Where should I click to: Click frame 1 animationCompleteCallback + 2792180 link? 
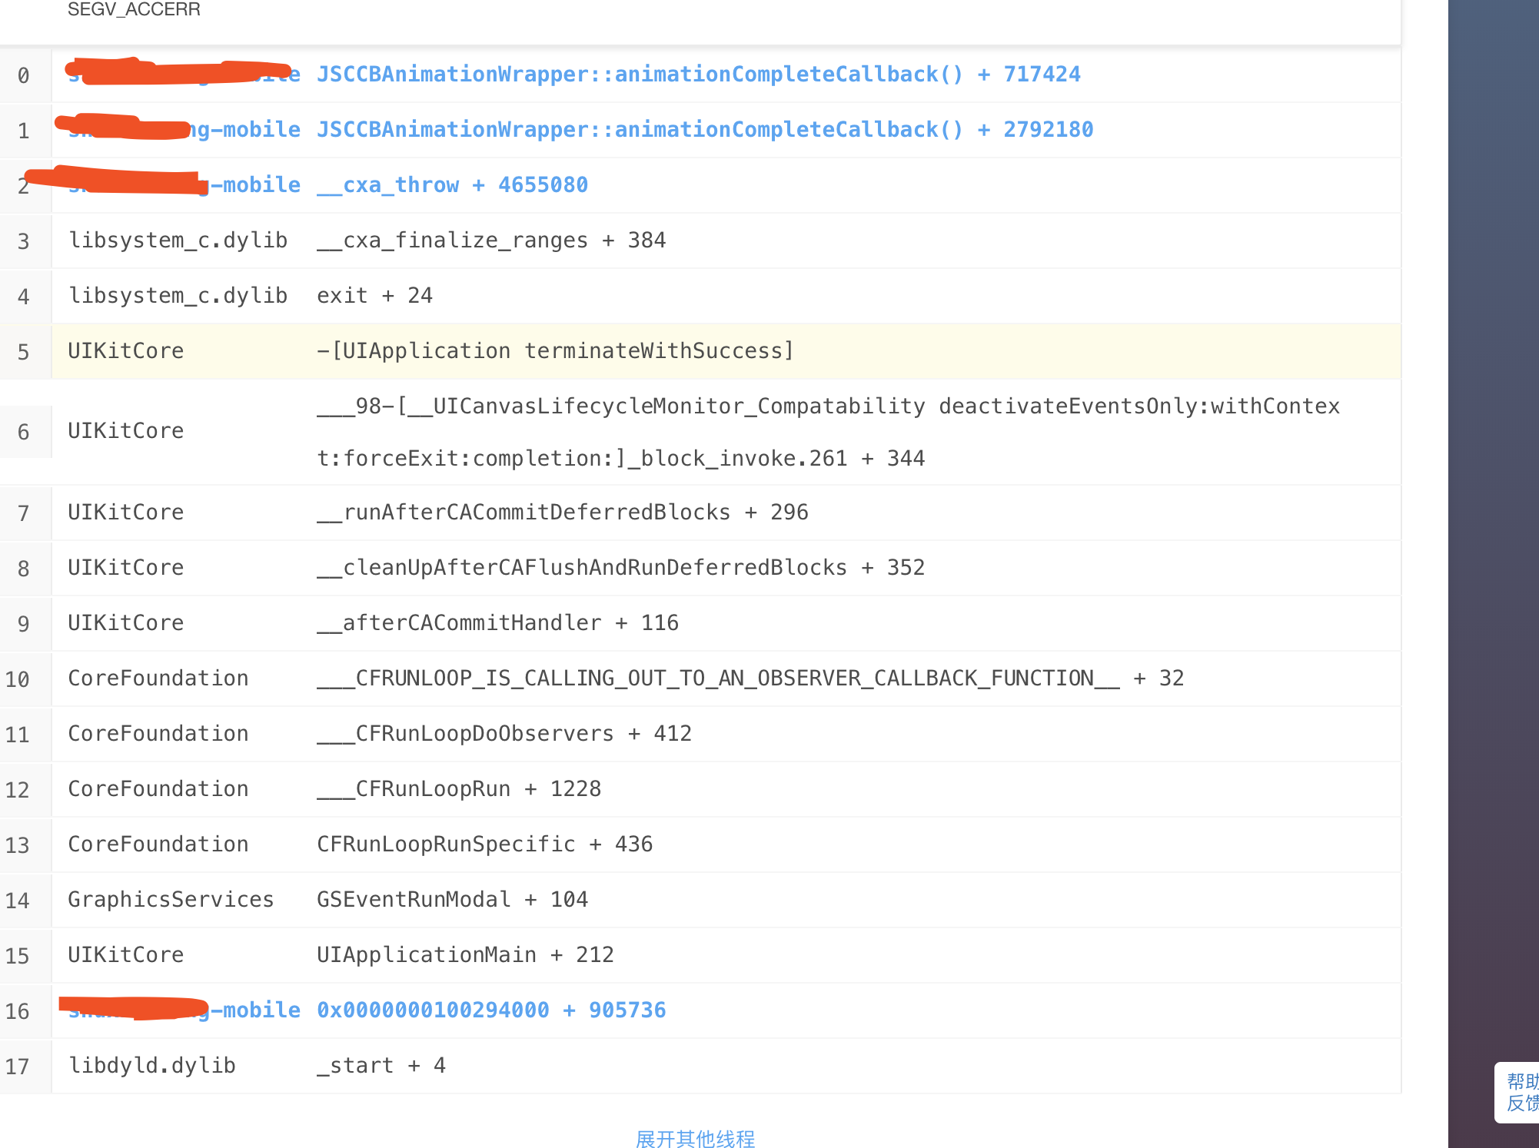(704, 130)
